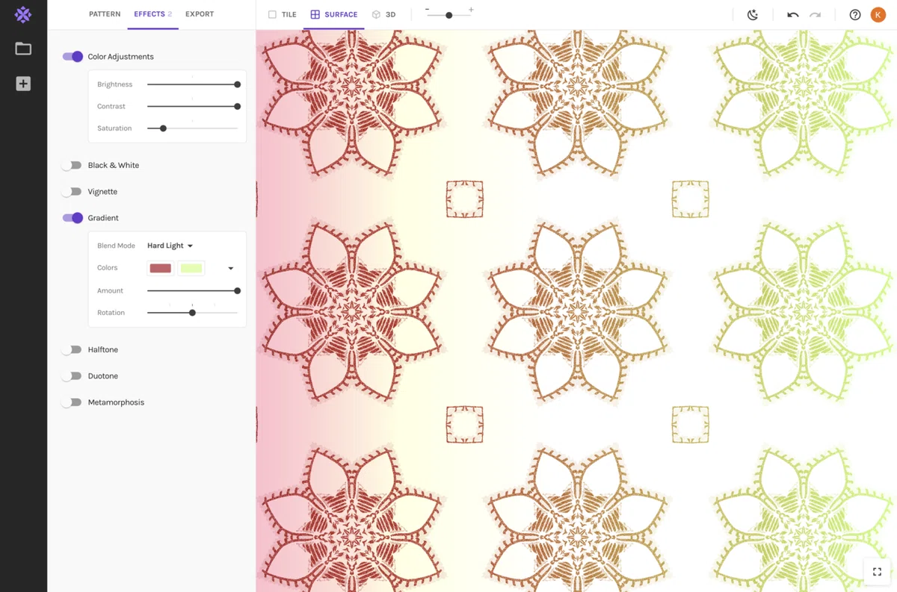Click the fullscreen expand icon
Screen dimensions: 897x592
[877, 572]
